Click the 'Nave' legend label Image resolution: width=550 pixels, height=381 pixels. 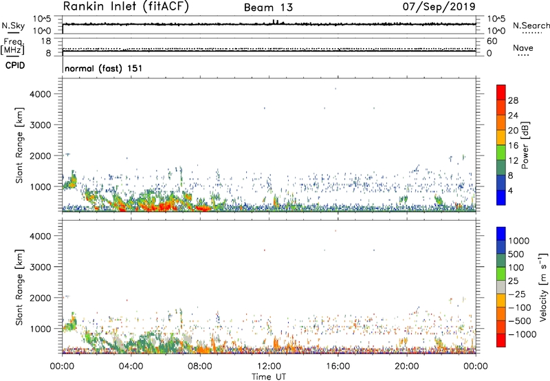tap(523, 47)
